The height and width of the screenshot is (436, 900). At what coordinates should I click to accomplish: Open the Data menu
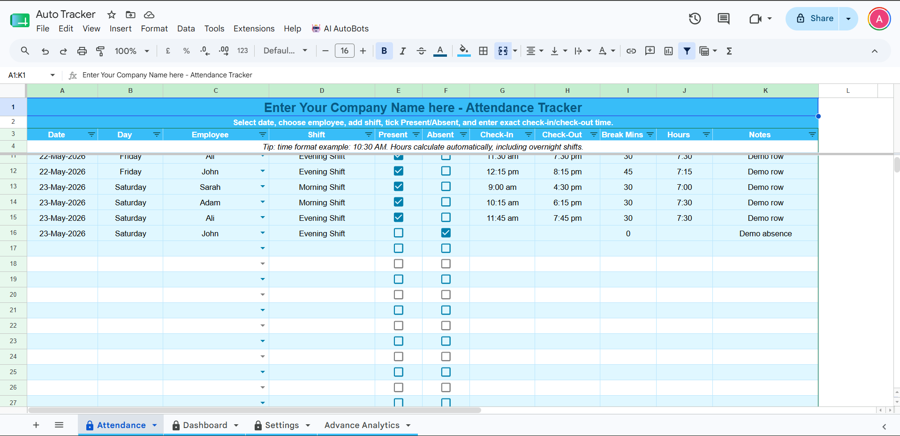(186, 29)
